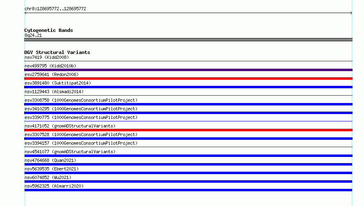Click the blue bar for esv3410295
This screenshot has width=364, height=206.
(x=188, y=113)
